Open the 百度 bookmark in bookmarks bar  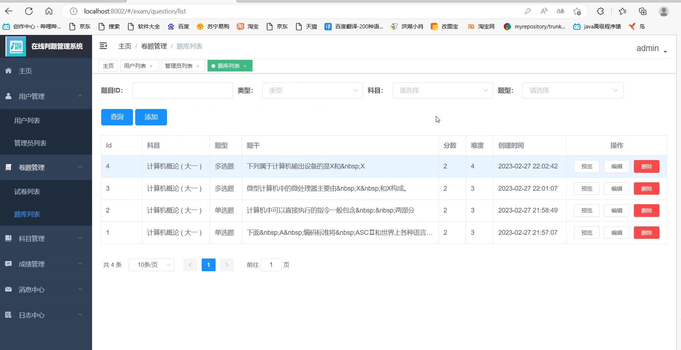[179, 26]
